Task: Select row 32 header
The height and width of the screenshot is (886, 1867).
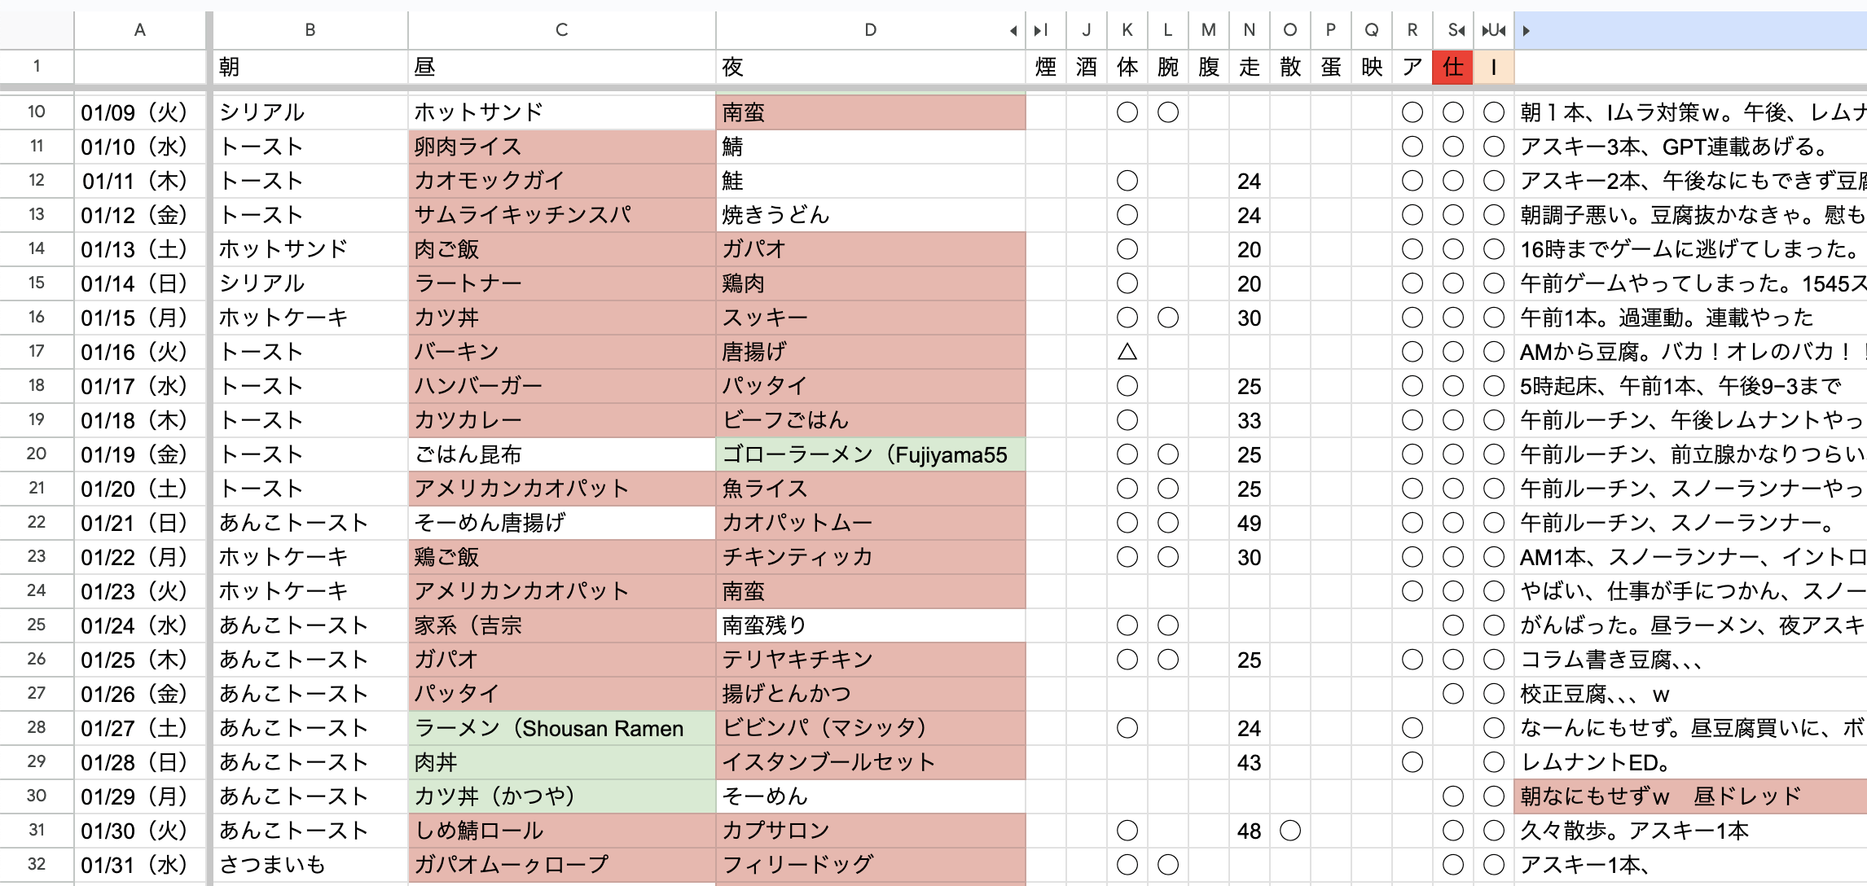Action: click(x=37, y=864)
